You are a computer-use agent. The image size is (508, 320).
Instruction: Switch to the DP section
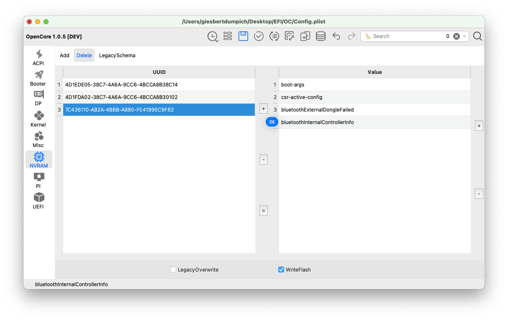click(38, 98)
